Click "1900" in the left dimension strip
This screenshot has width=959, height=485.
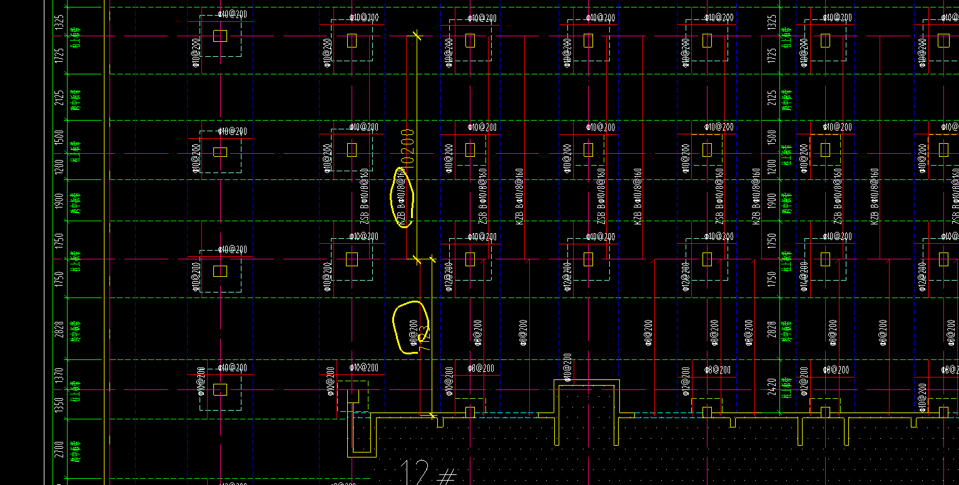(59, 200)
